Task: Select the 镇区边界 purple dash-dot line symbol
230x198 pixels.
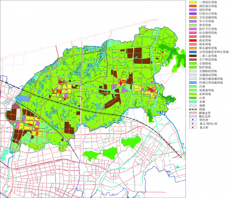Action: (x=192, y=117)
